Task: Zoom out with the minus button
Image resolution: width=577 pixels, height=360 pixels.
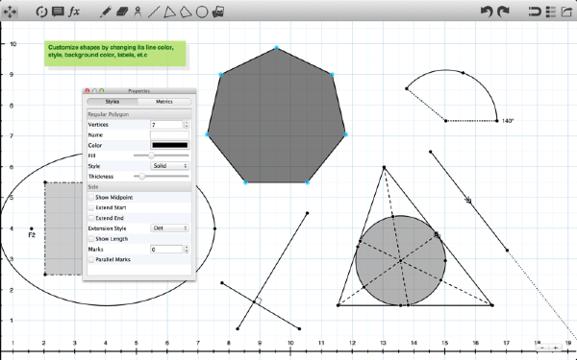Action: (542, 348)
